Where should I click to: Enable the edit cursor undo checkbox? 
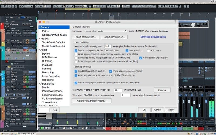(148, 50)
